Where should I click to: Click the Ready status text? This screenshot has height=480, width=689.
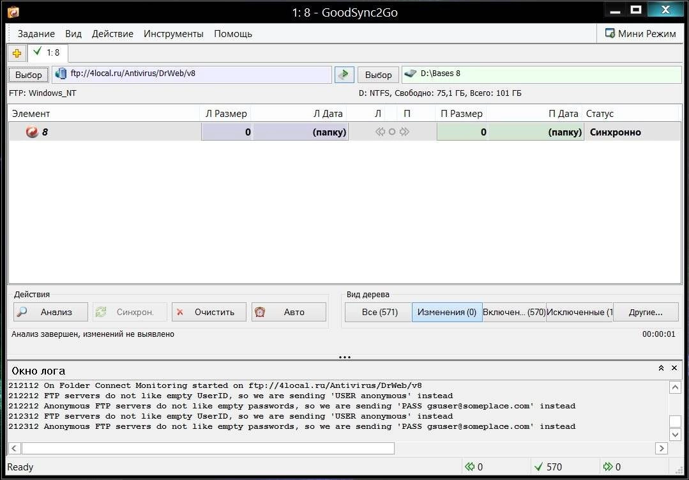coord(20,467)
